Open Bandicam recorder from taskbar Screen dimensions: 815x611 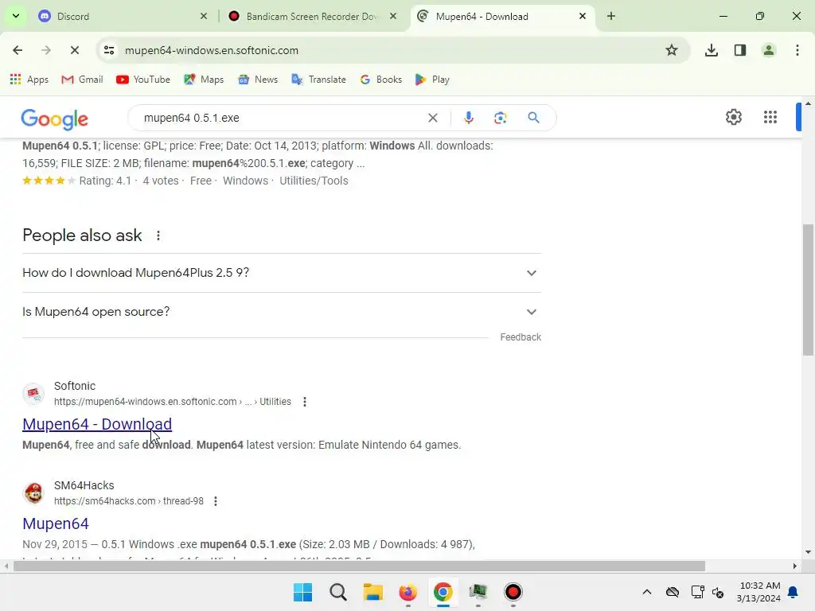pyautogui.click(x=513, y=592)
